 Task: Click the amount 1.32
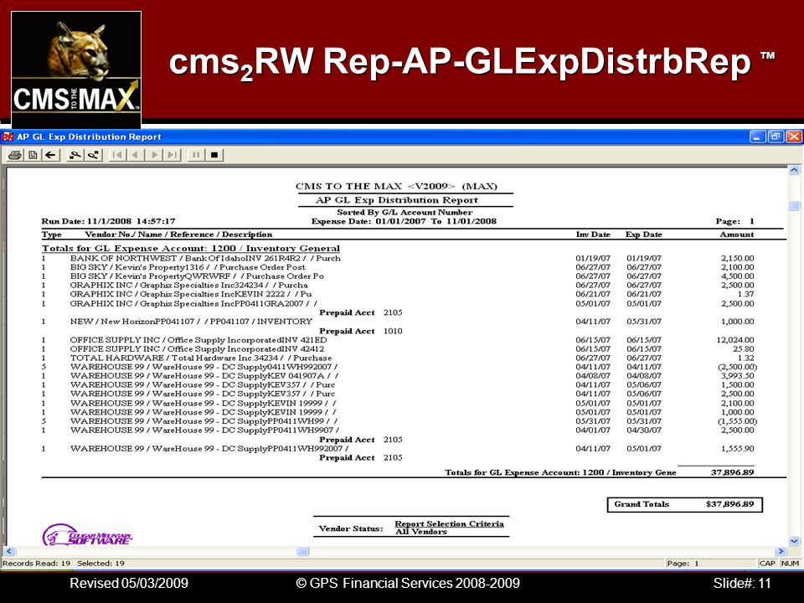click(746, 358)
